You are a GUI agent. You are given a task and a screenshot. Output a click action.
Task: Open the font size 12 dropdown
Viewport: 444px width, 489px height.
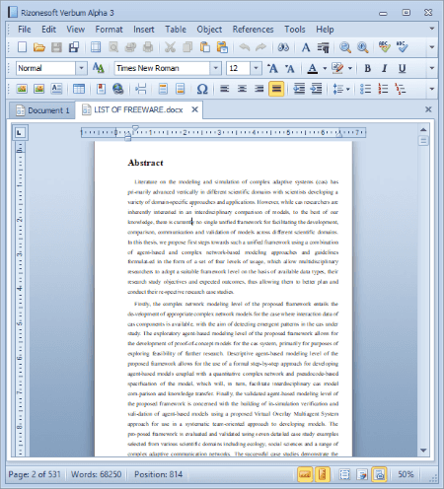256,68
